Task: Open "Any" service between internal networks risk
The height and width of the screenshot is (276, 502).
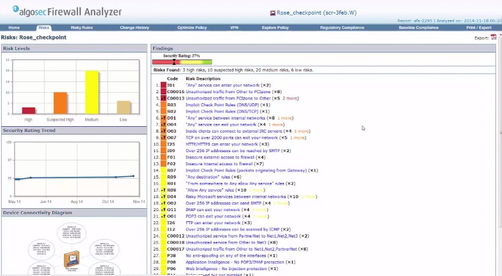Action: [x=225, y=118]
